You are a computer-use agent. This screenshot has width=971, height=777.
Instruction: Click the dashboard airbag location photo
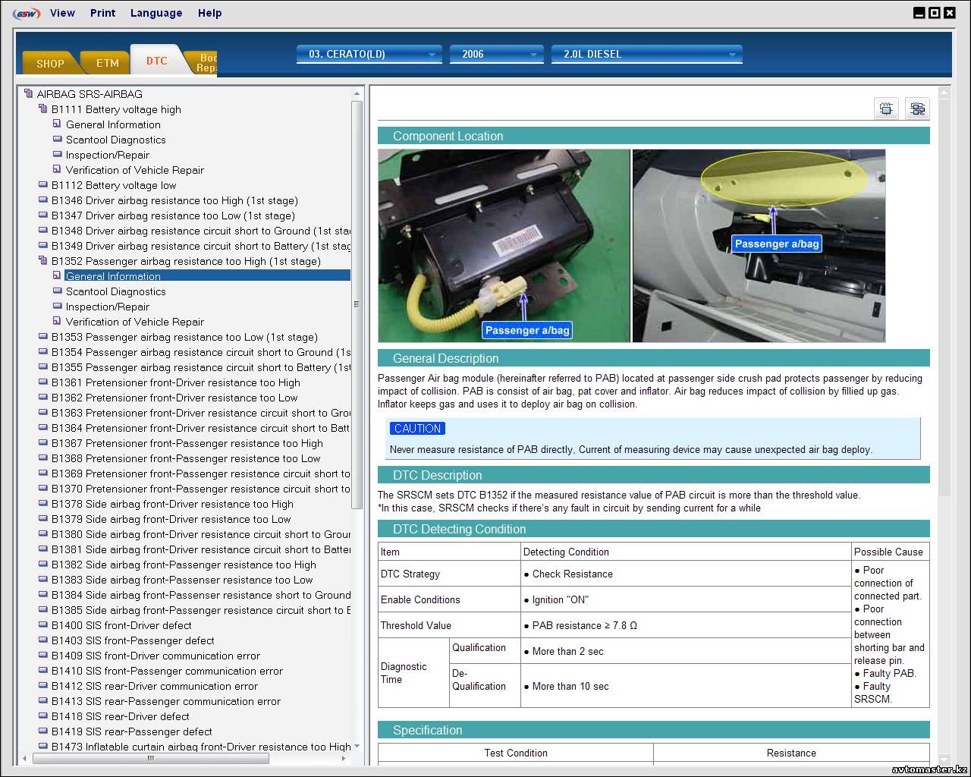click(x=759, y=246)
